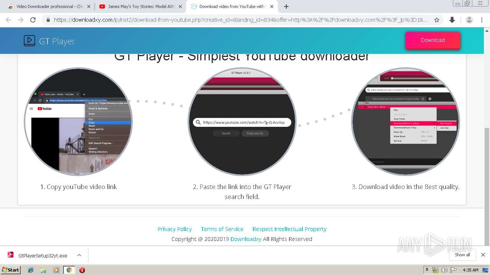
Task: Open the red Opera taskbar icon
Action: coord(82,270)
